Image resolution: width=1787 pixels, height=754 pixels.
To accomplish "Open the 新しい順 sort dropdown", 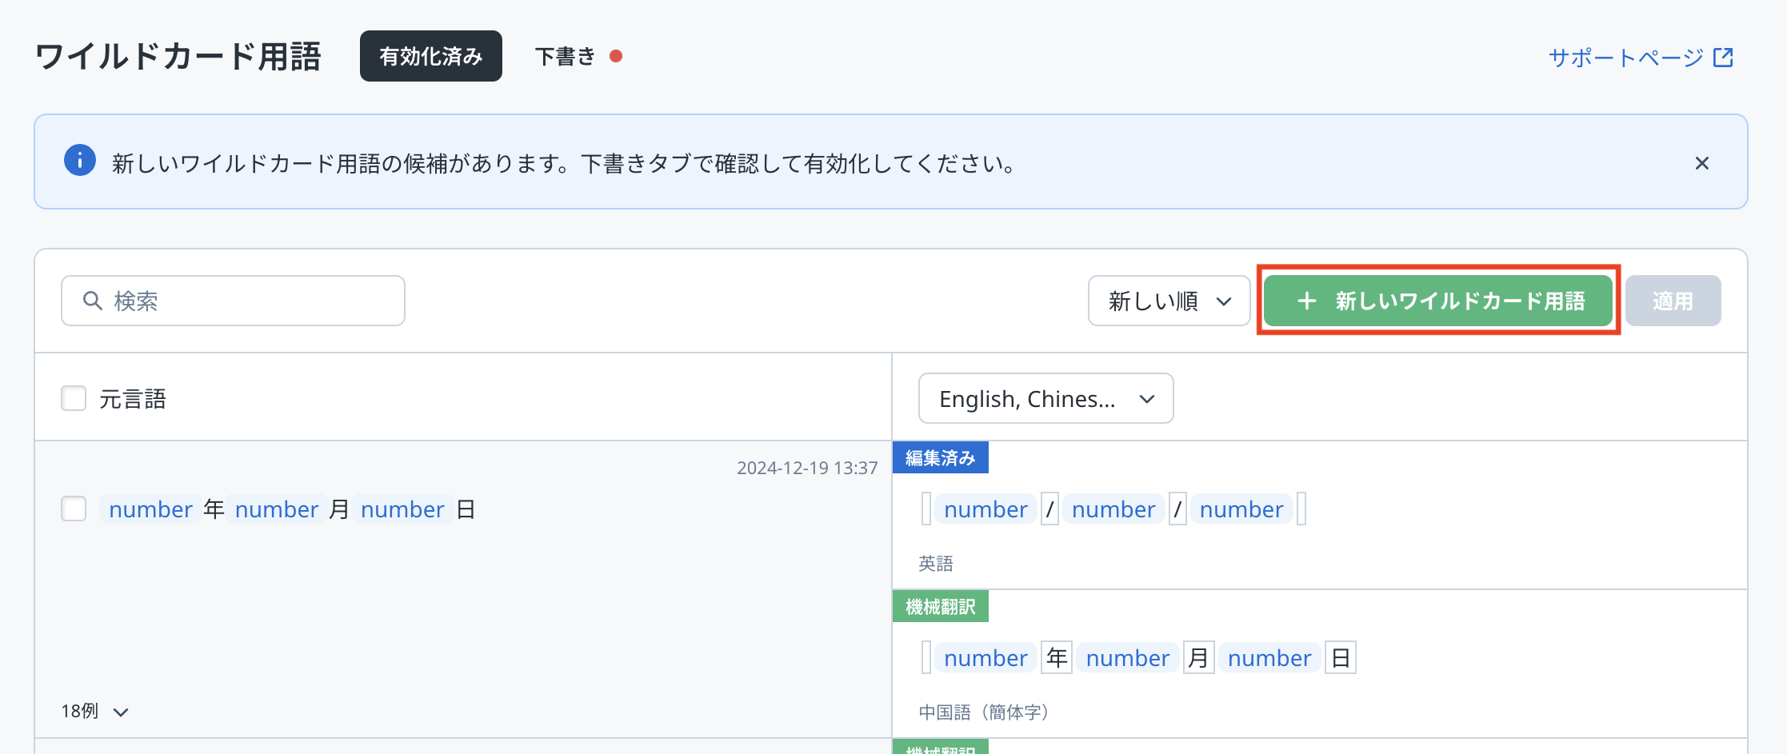I will 1169,301.
